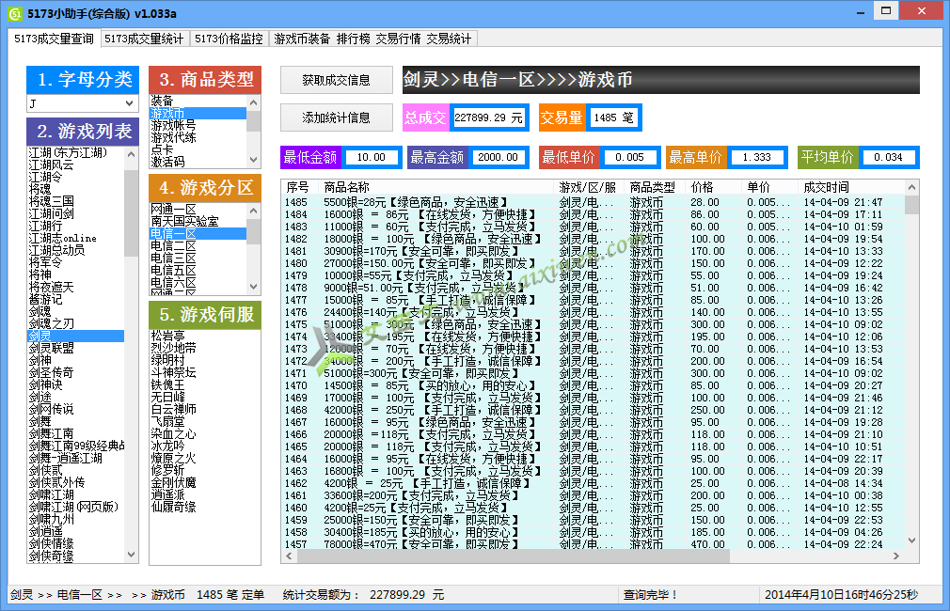Select 剑啸九州 in game list
The width and height of the screenshot is (950, 611).
(x=76, y=519)
